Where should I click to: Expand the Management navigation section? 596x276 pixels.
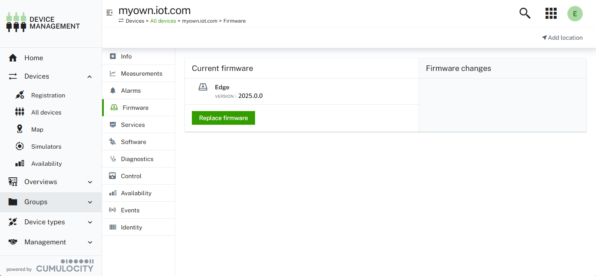[90, 242]
